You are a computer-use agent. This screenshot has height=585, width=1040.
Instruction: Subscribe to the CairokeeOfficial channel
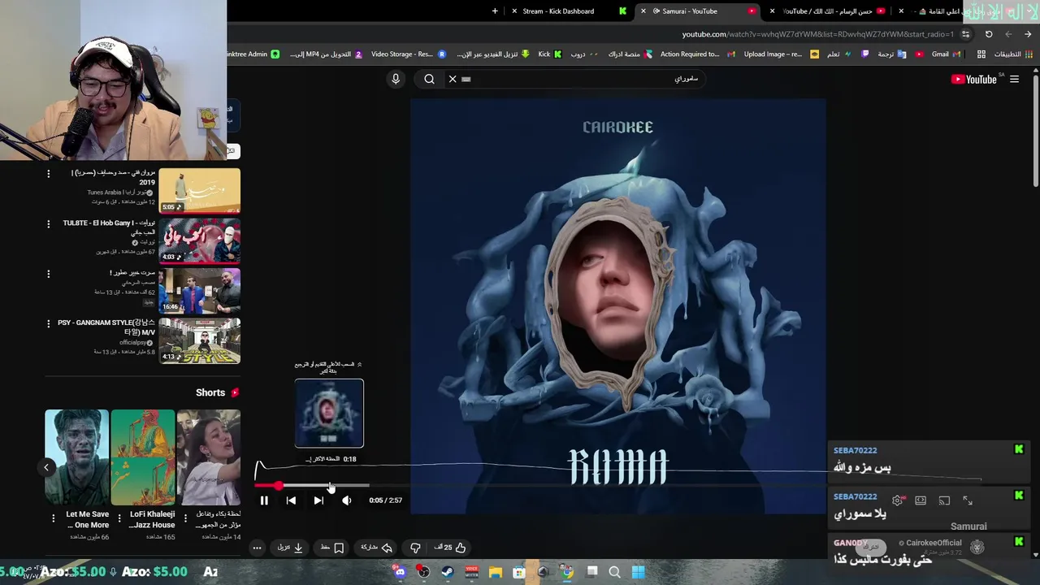coord(871,547)
